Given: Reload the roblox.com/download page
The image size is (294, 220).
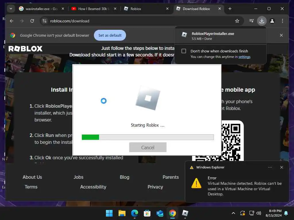Looking at the screenshot, I should click(32, 21).
